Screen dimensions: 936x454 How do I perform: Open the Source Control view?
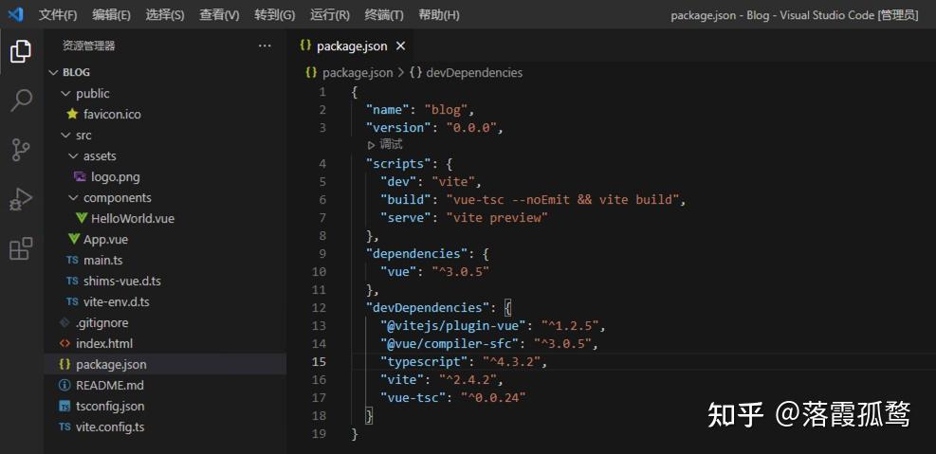point(21,150)
